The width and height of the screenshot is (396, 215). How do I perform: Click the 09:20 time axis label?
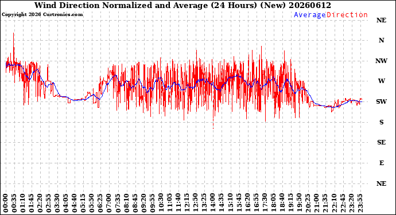[143, 204]
